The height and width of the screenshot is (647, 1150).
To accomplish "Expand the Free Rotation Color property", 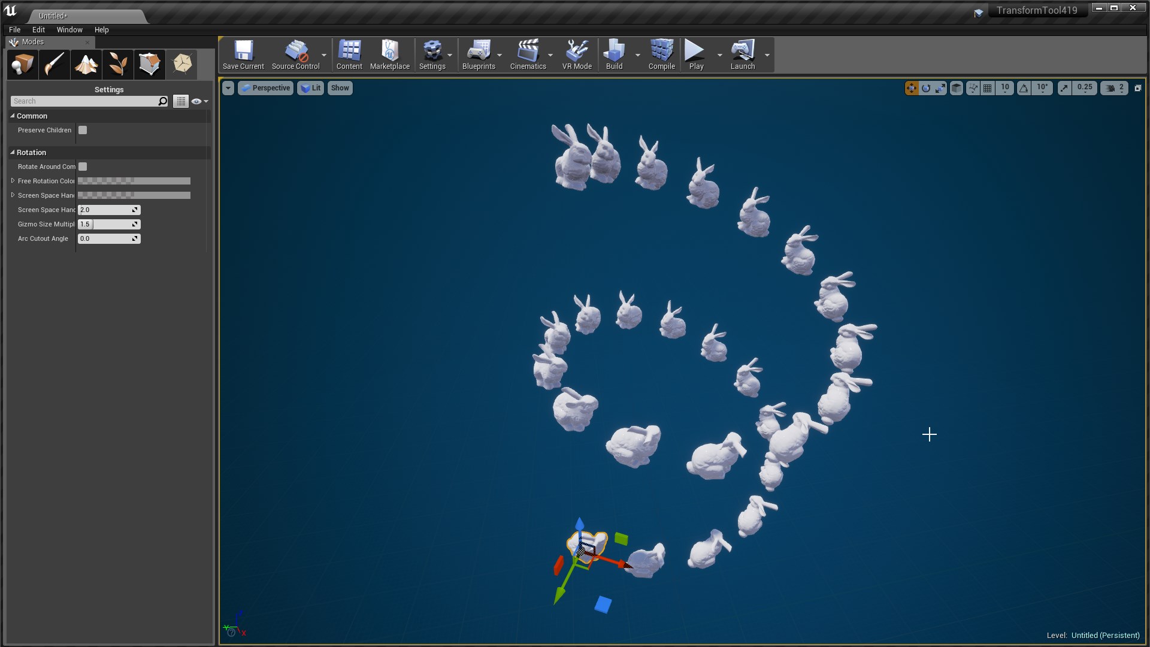I will click(x=13, y=180).
